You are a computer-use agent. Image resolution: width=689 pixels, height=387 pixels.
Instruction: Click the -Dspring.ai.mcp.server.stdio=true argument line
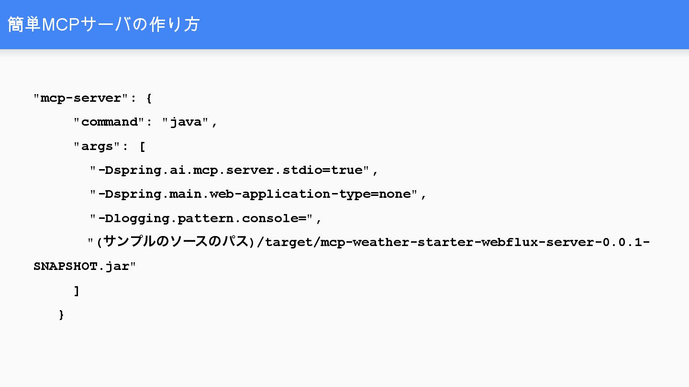[x=234, y=171]
